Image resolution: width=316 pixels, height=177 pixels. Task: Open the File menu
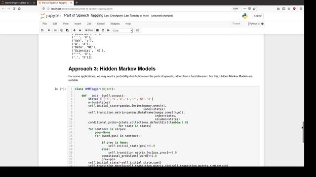point(44,24)
